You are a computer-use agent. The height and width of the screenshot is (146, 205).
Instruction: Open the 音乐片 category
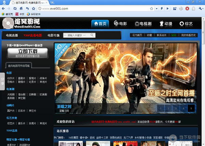coord(22,123)
